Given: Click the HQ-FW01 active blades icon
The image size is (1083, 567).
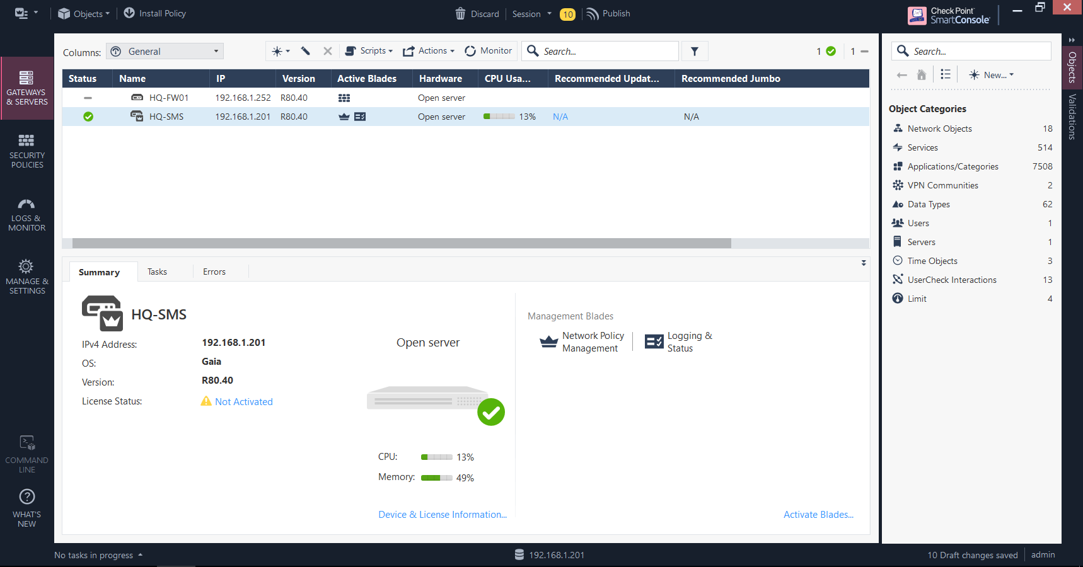Looking at the screenshot, I should point(344,98).
